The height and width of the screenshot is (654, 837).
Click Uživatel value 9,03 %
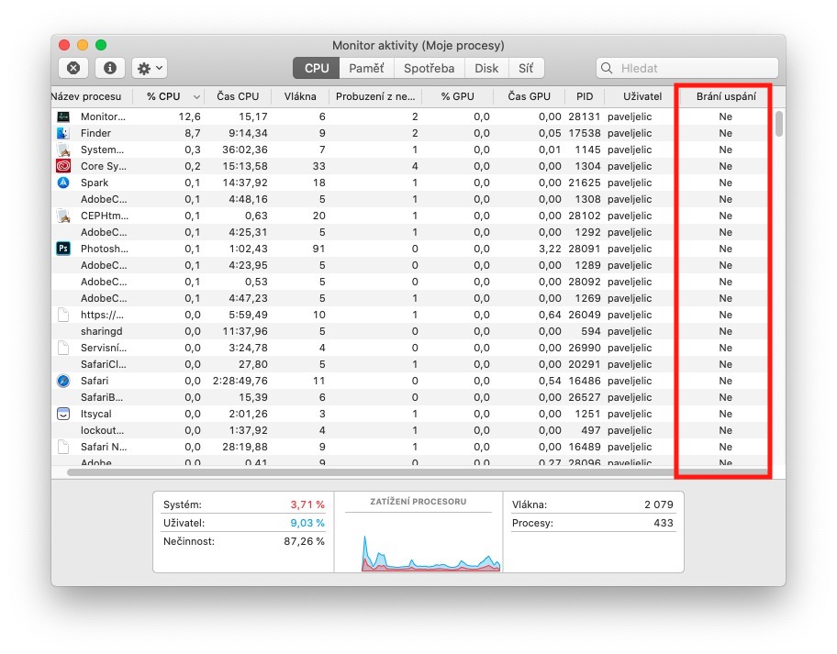[x=307, y=523]
